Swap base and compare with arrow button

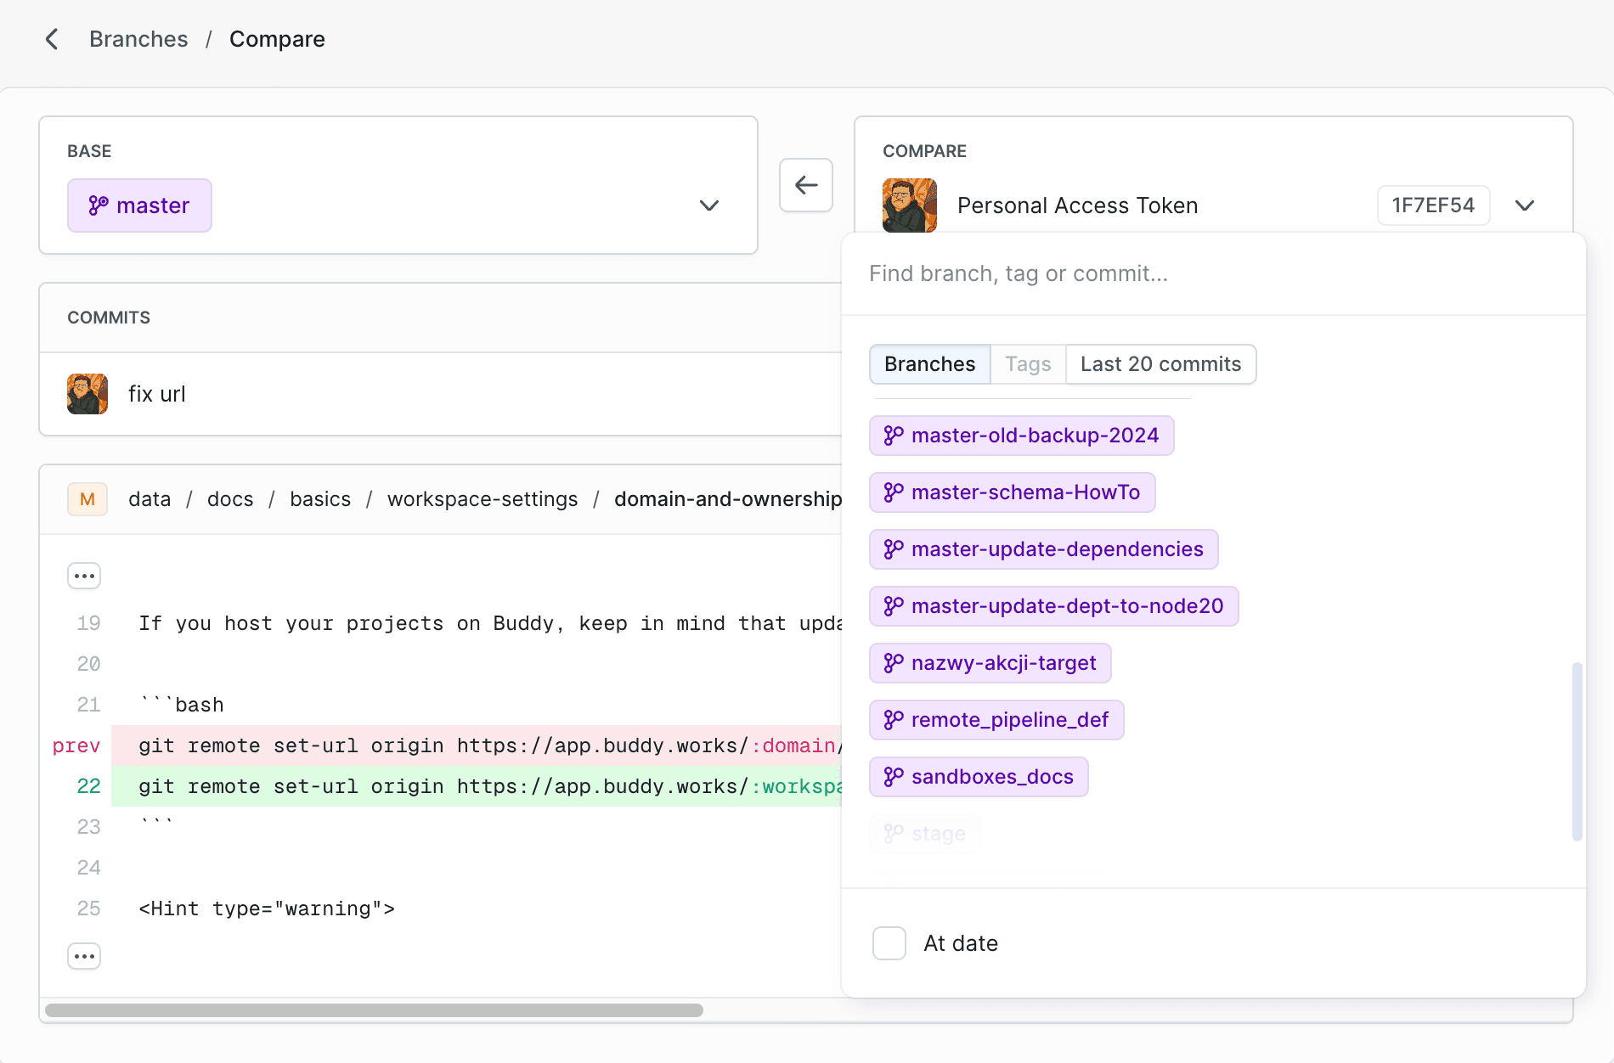click(806, 185)
